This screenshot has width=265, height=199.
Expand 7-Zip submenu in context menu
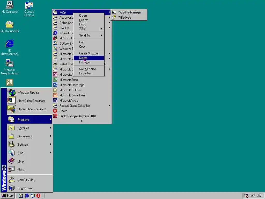tap(89, 29)
